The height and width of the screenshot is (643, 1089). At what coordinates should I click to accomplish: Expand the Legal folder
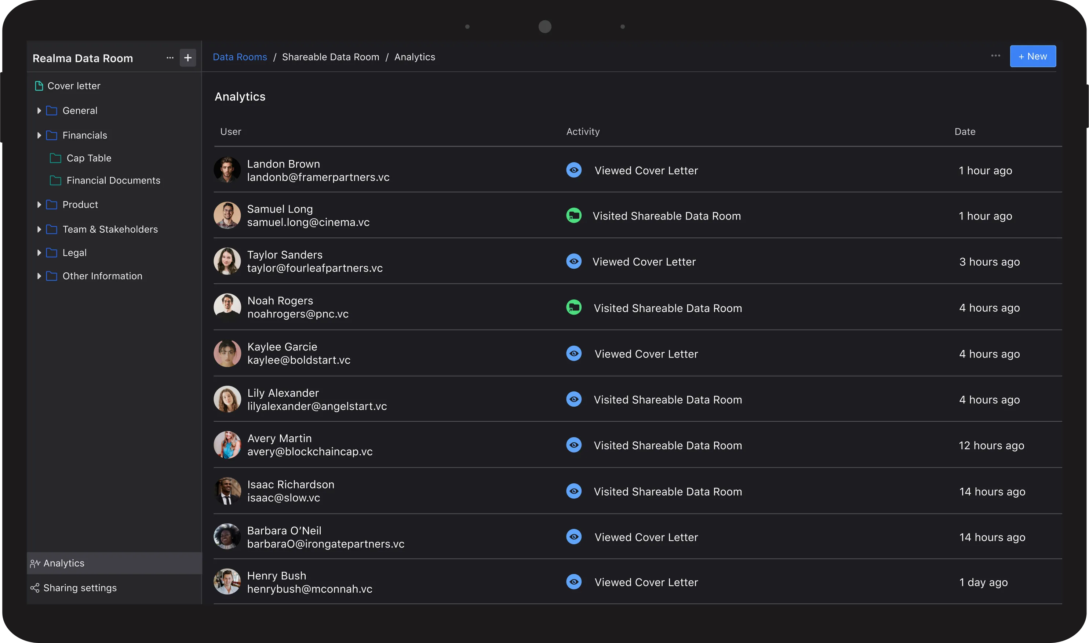point(39,253)
